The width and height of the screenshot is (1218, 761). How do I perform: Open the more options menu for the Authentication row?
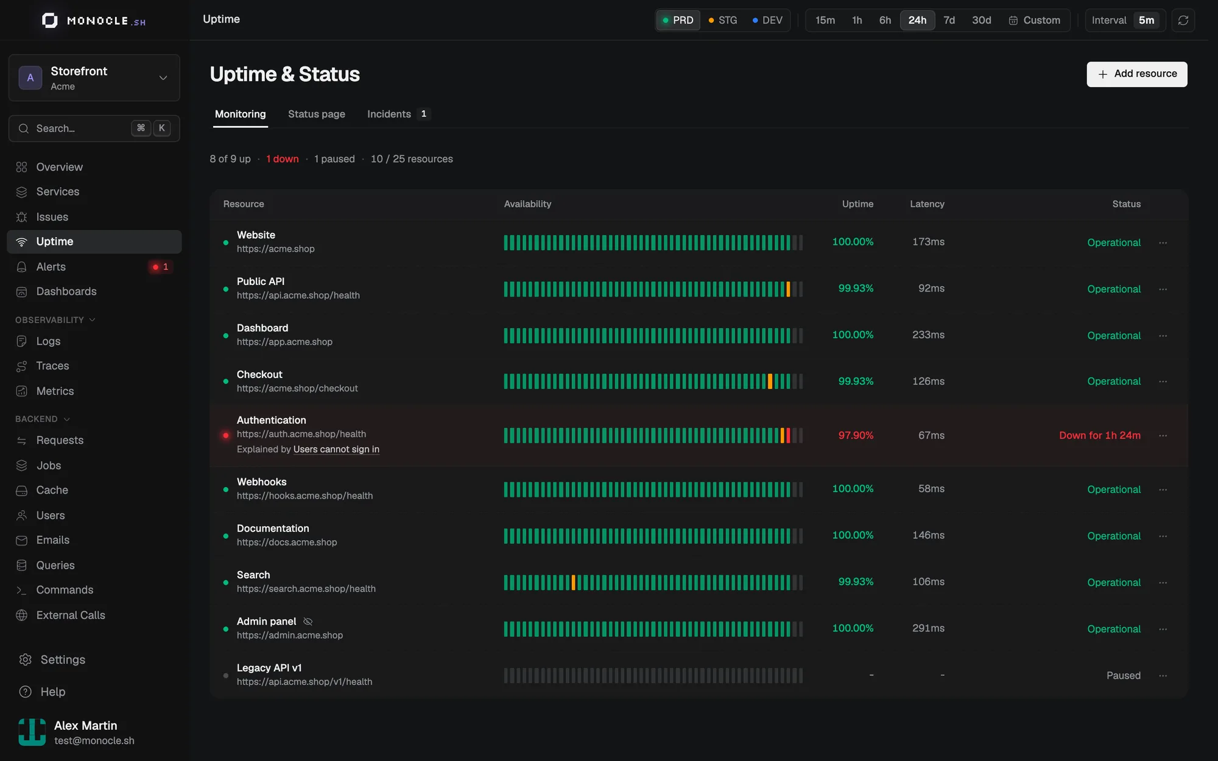tap(1163, 435)
